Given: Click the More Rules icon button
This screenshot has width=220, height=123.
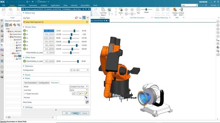Looking at the screenshot, I should [87, 102].
